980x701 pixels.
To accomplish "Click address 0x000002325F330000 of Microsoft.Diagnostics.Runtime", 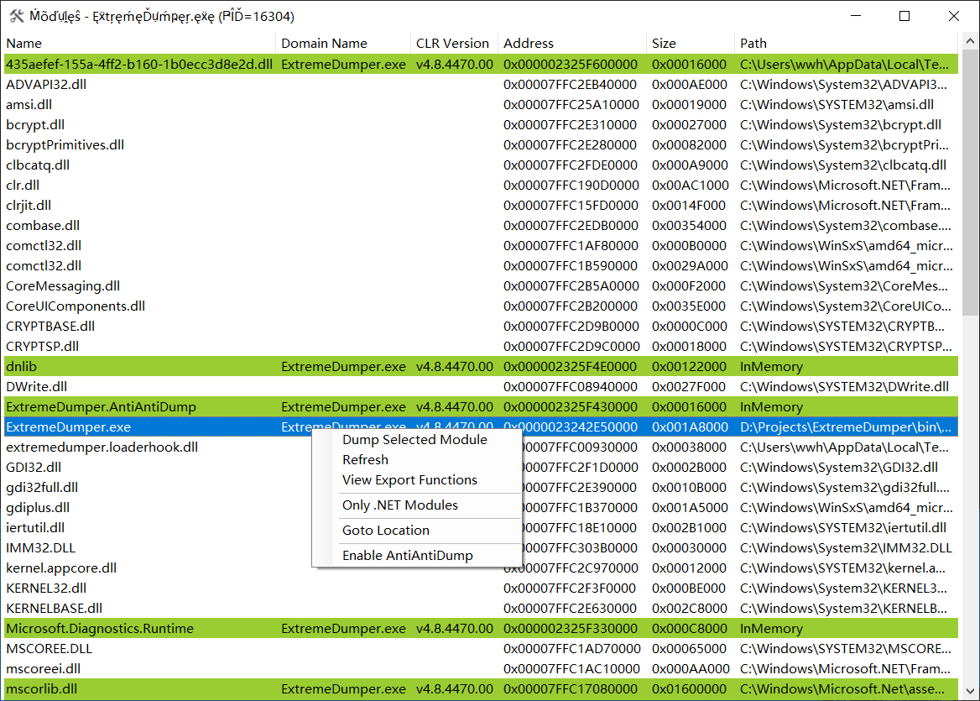I will click(571, 629).
